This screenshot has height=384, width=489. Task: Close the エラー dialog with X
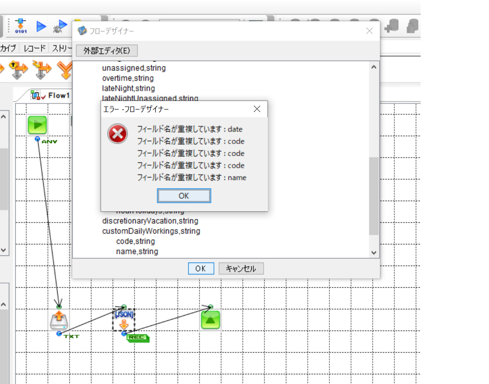(257, 109)
